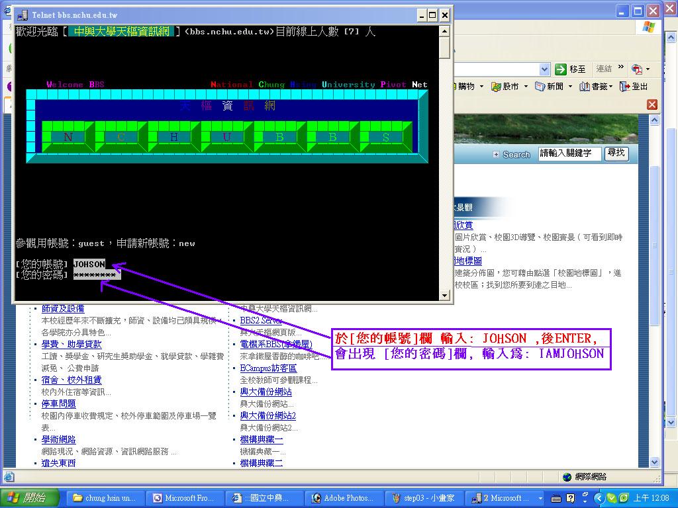
Task: Open the 書籤 bookmarks toolbar icon
Action: click(585, 87)
